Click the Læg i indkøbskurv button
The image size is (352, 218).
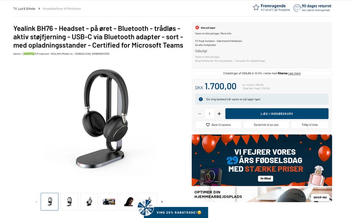pos(277,114)
